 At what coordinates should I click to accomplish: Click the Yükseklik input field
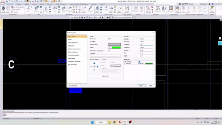pyautogui.click(x=146, y=42)
